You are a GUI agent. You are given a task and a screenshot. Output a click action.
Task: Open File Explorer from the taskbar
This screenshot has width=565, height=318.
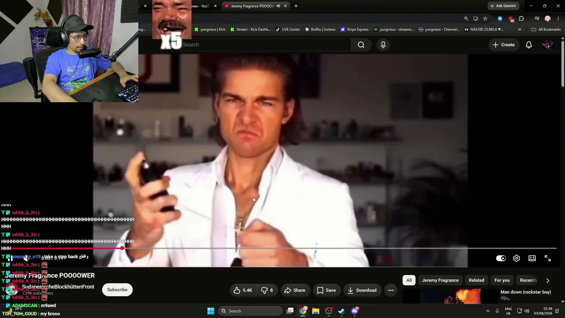(x=316, y=311)
